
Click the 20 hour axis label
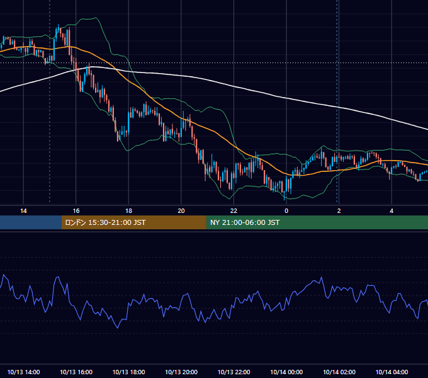click(181, 211)
